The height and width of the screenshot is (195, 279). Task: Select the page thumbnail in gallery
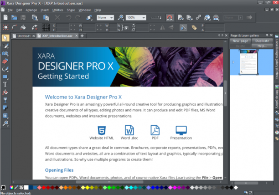248,62
